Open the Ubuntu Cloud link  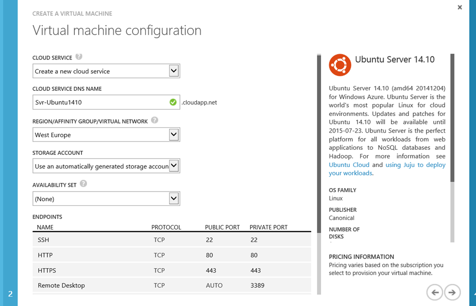point(349,165)
